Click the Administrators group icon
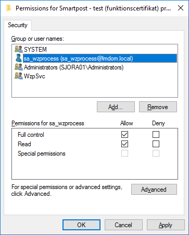This screenshot has width=189, height=235. (19, 67)
